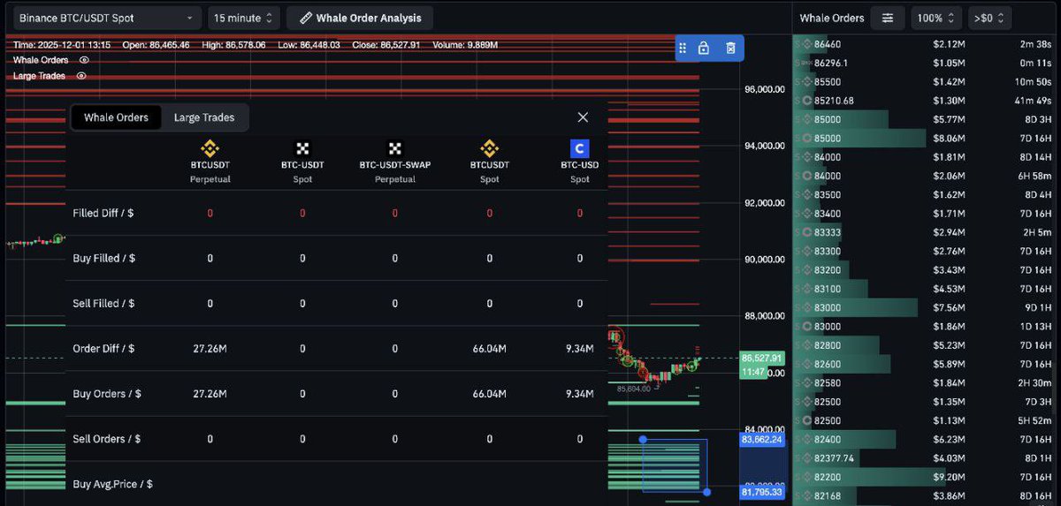The width and height of the screenshot is (1061, 506).
Task: Click the Sell Filled / $ row label
Action: tap(103, 304)
